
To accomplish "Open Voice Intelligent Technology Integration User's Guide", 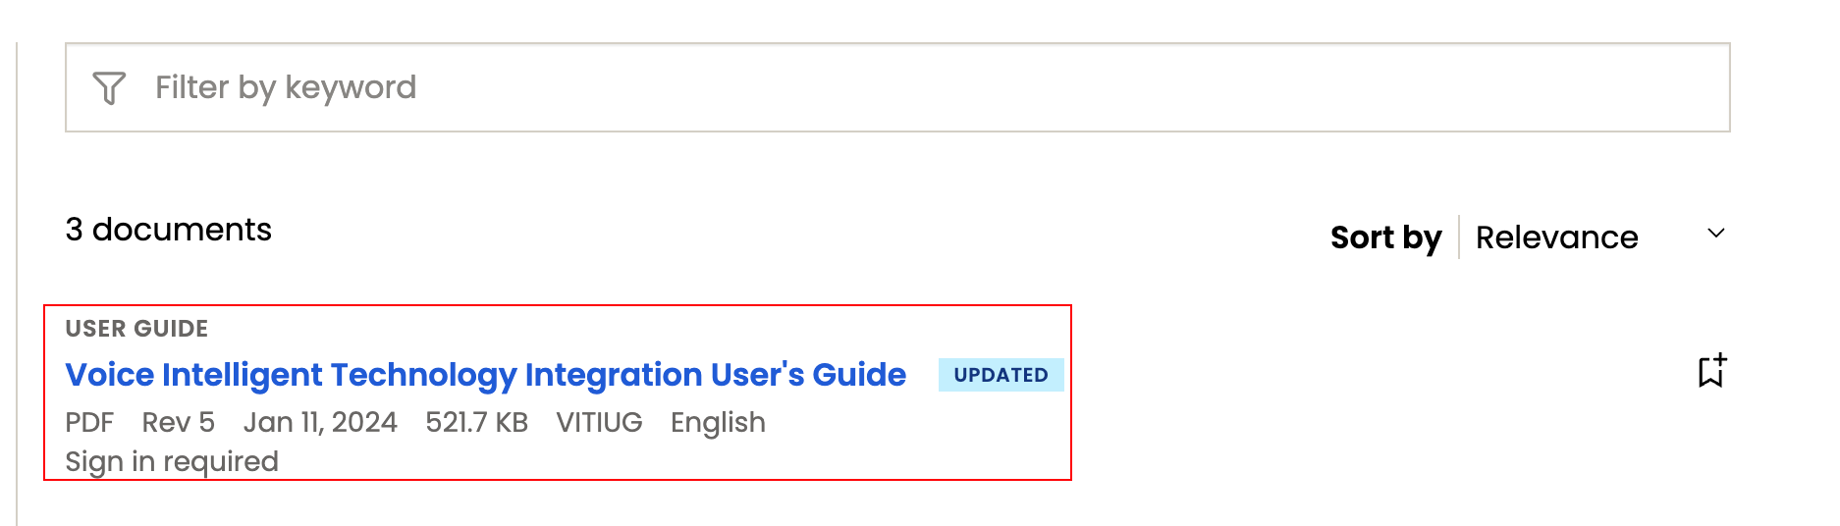I will click(485, 375).
